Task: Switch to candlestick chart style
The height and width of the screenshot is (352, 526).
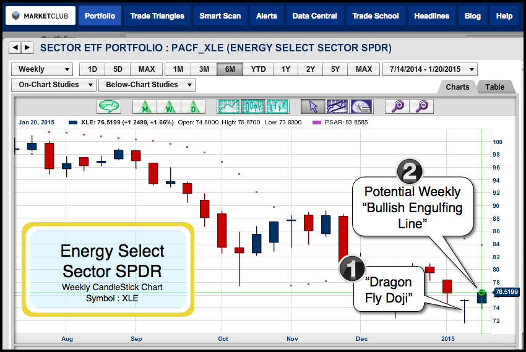Action: tap(253, 106)
